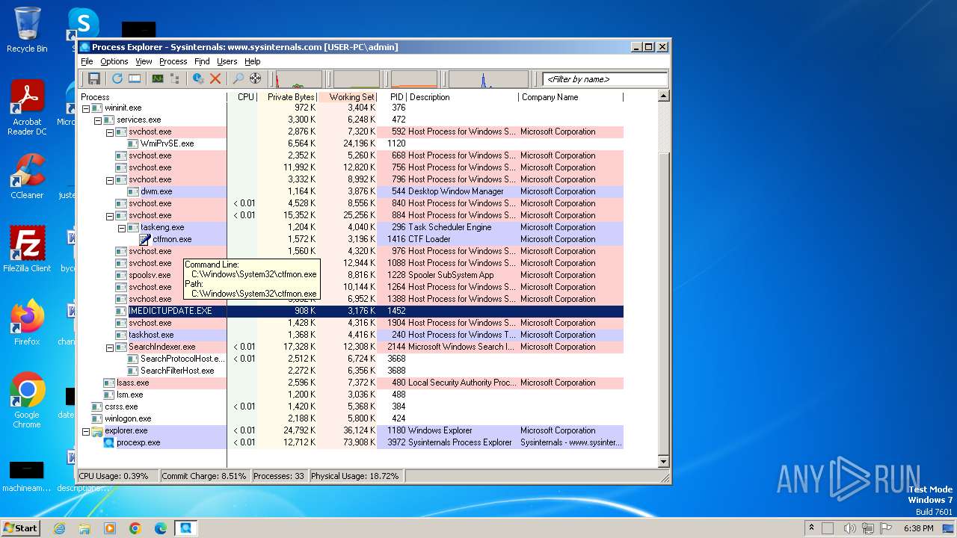The image size is (957, 538).
Task: Open Edge from the taskbar
Action: click(160, 528)
